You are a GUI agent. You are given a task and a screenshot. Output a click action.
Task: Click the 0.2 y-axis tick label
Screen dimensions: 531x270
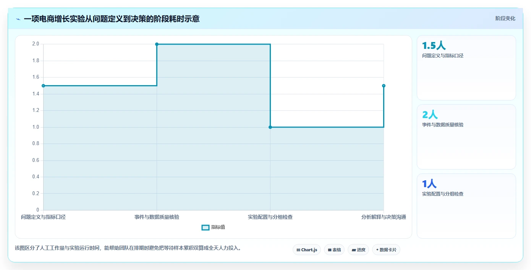[36, 194]
